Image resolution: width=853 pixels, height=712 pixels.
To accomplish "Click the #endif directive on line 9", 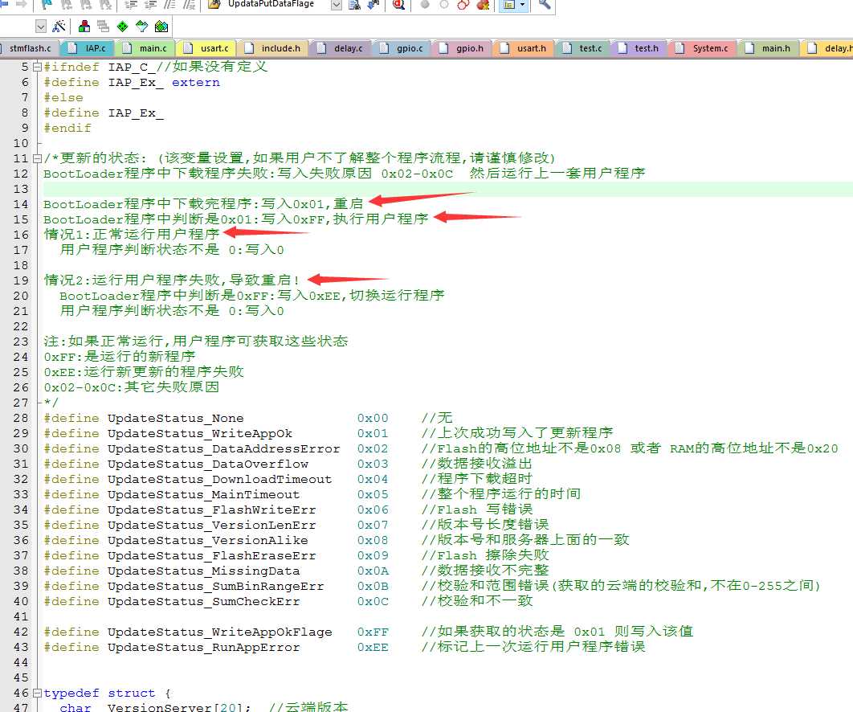I will [x=67, y=128].
